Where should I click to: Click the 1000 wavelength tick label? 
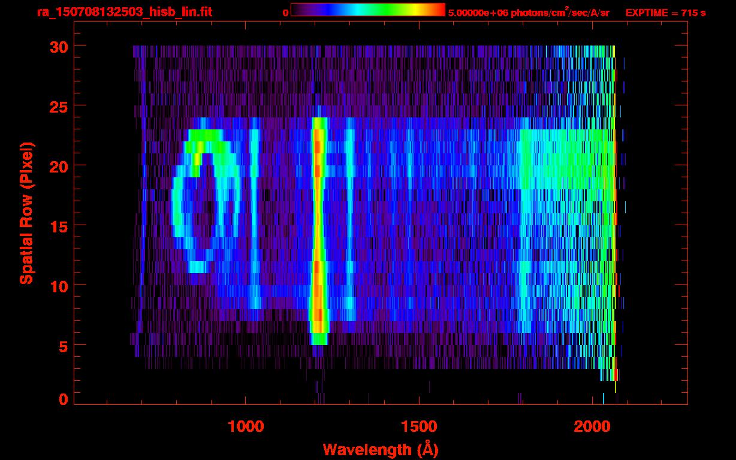[246, 426]
